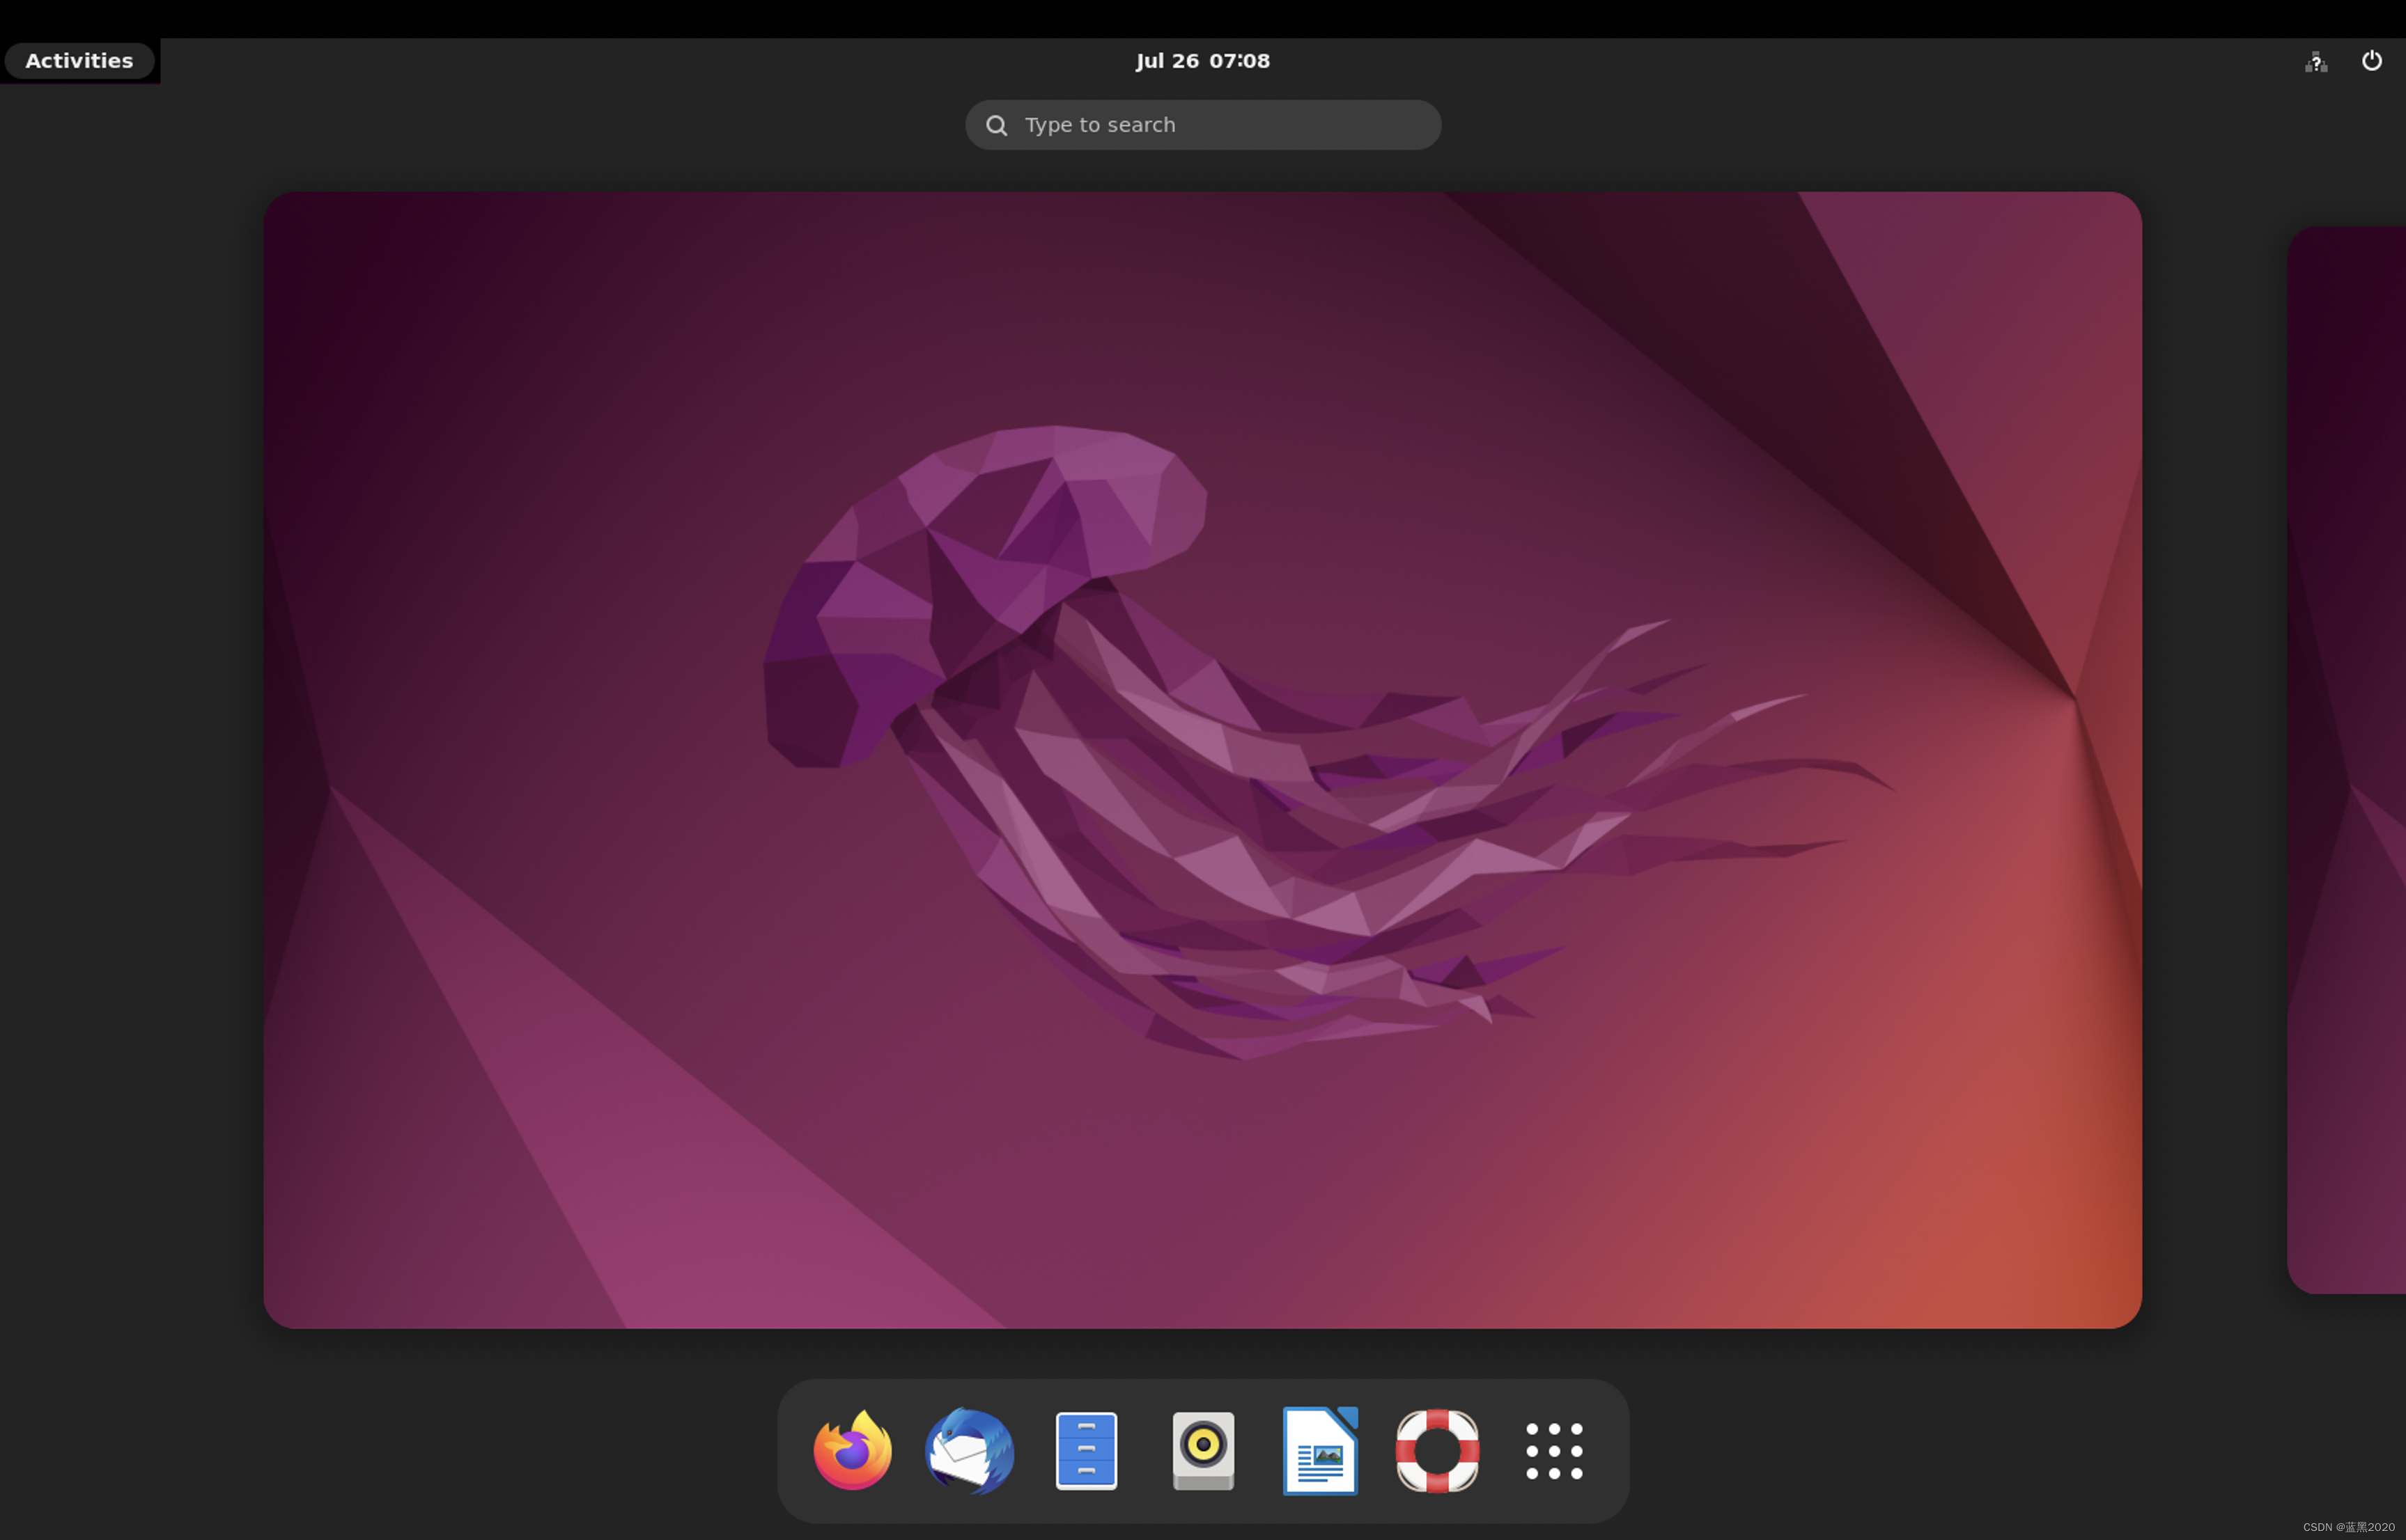Viewport: 2406px width, 1540px height.
Task: Select the current workspace thumbnail
Action: click(1202, 760)
